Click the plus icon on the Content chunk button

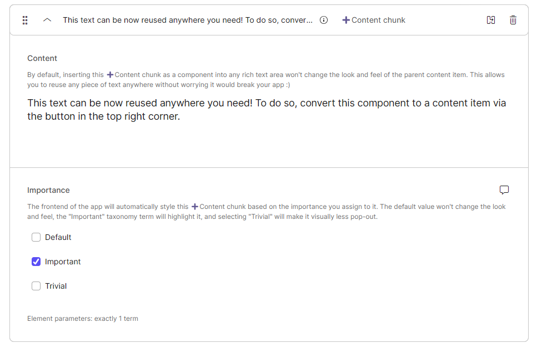[x=346, y=20]
